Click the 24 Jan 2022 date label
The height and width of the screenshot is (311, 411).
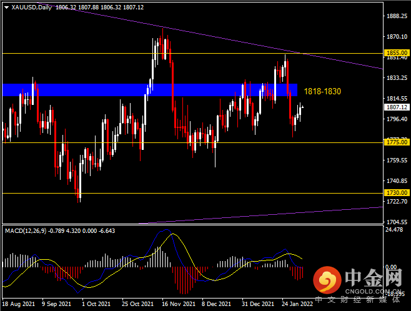coord(297,304)
